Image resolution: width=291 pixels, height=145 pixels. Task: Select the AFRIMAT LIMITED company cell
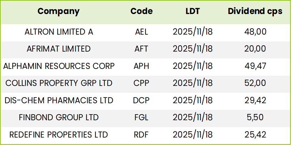pyautogui.click(x=59, y=49)
